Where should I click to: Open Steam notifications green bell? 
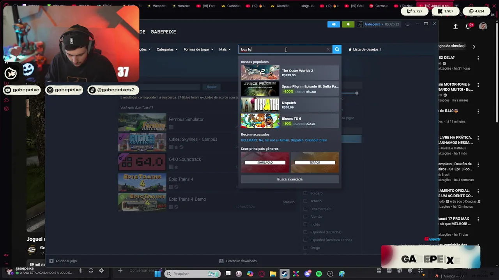(x=348, y=24)
